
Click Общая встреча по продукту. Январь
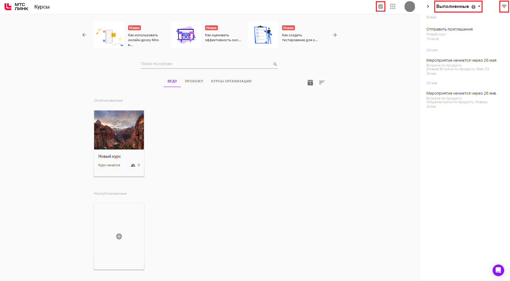coord(457,102)
